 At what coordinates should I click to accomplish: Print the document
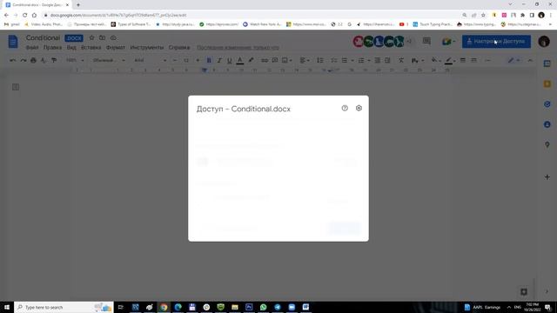pyautogui.click(x=33, y=60)
